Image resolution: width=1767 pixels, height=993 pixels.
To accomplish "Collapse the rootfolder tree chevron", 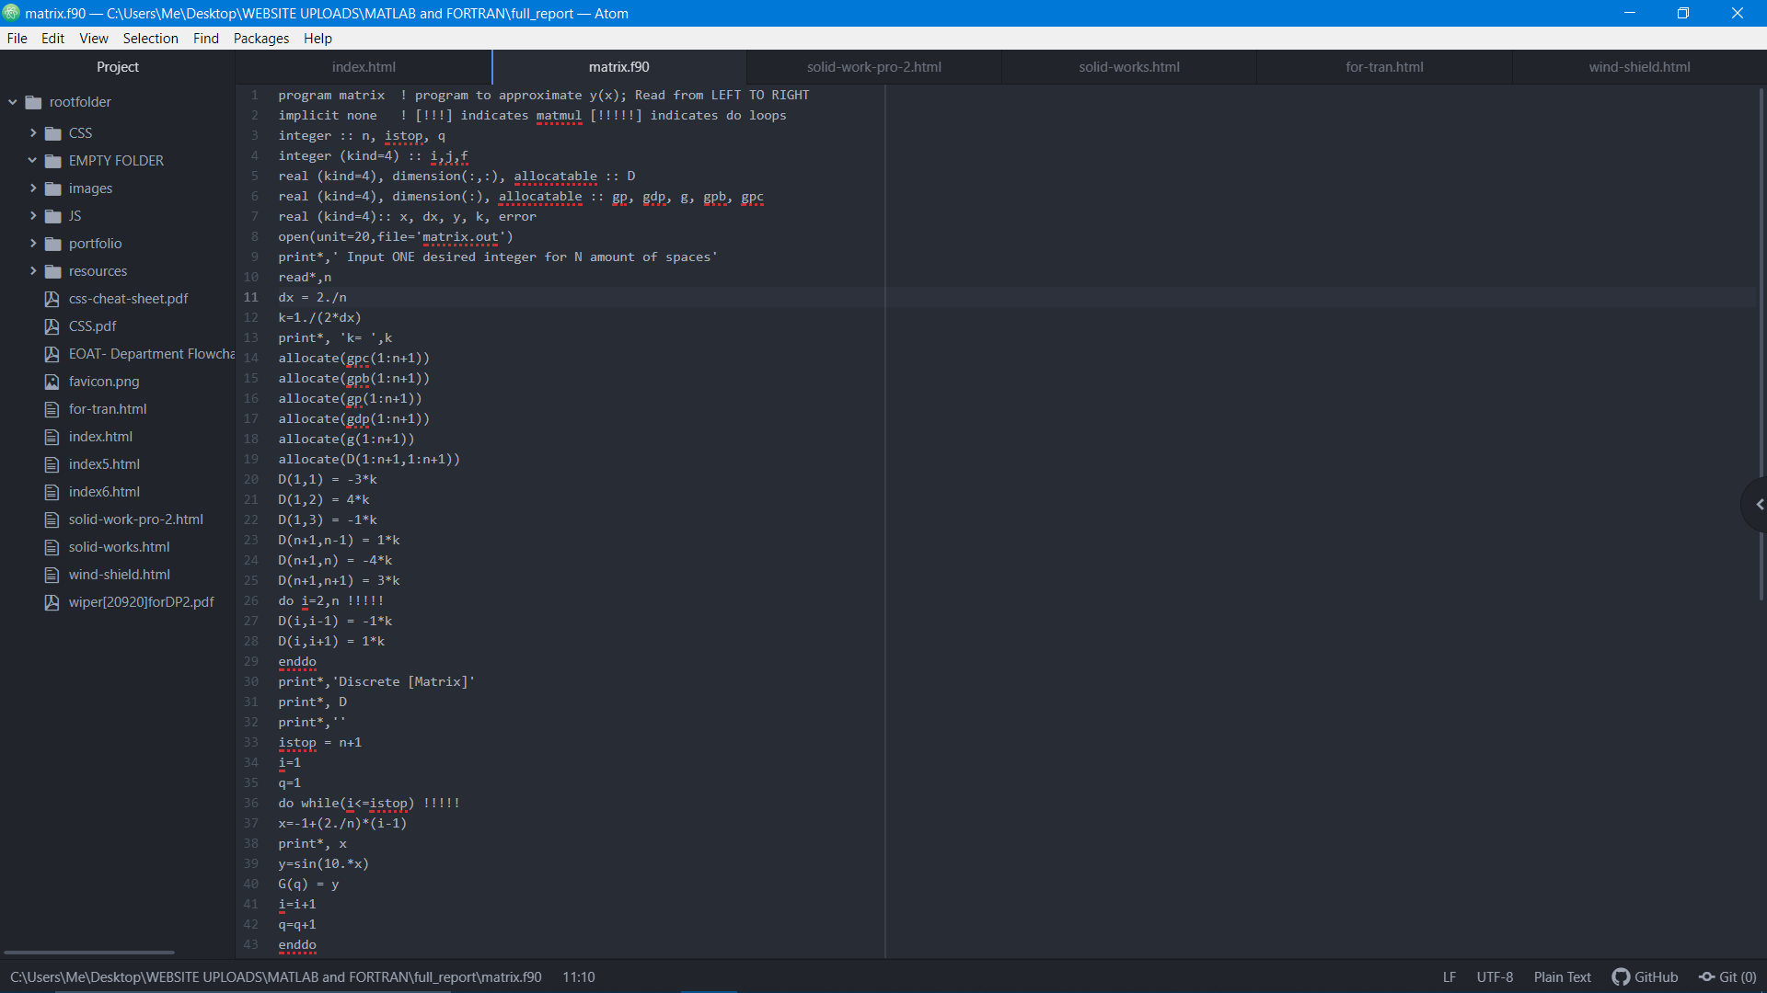I will tap(13, 102).
